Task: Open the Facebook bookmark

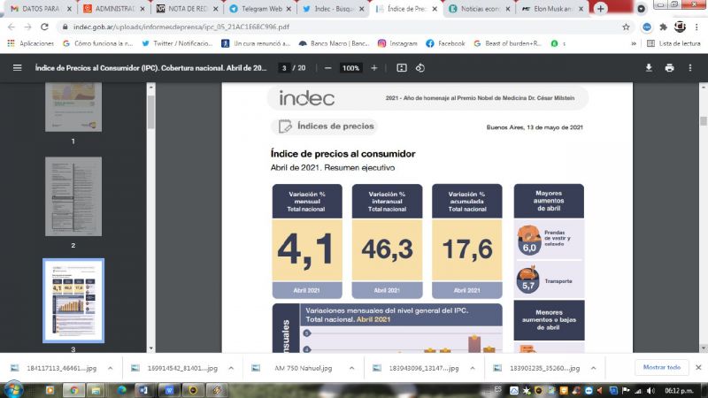Action: (x=445, y=43)
